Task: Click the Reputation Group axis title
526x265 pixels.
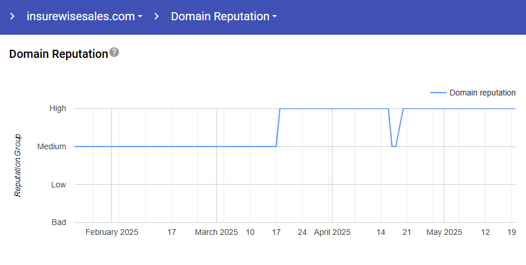Action: pos(17,165)
